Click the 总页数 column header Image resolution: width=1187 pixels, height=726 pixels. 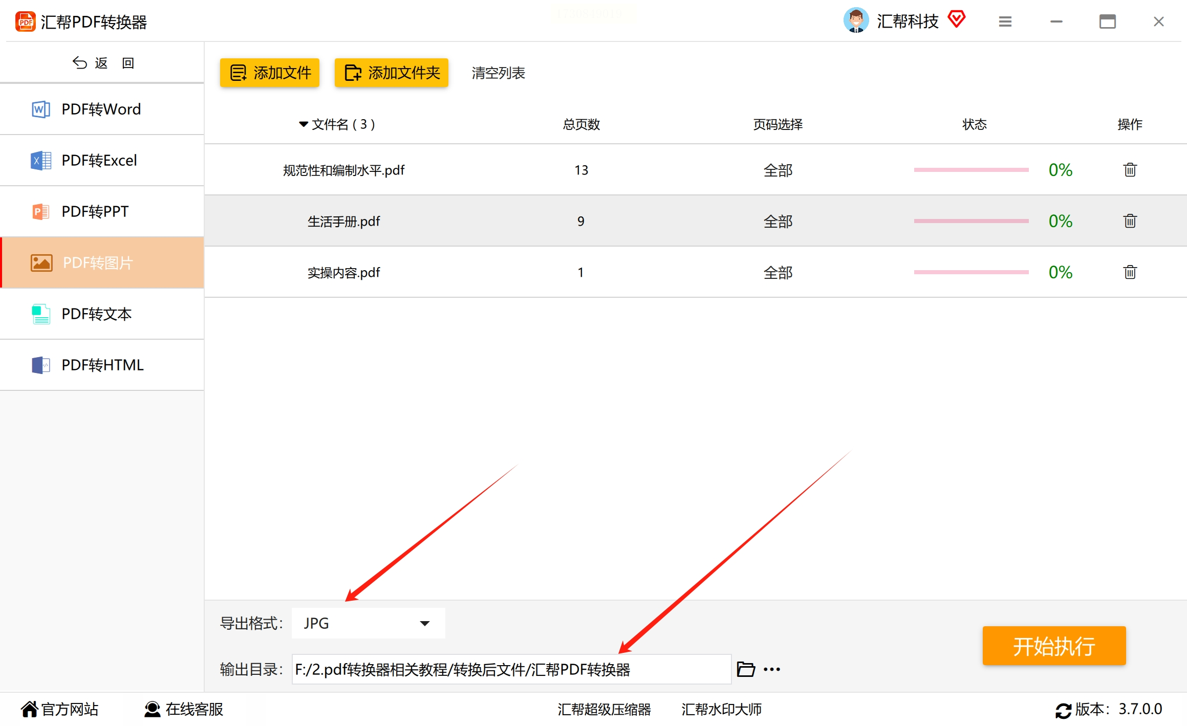(581, 124)
